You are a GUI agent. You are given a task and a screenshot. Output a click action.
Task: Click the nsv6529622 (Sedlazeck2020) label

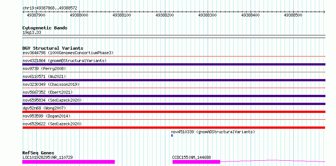52,124
